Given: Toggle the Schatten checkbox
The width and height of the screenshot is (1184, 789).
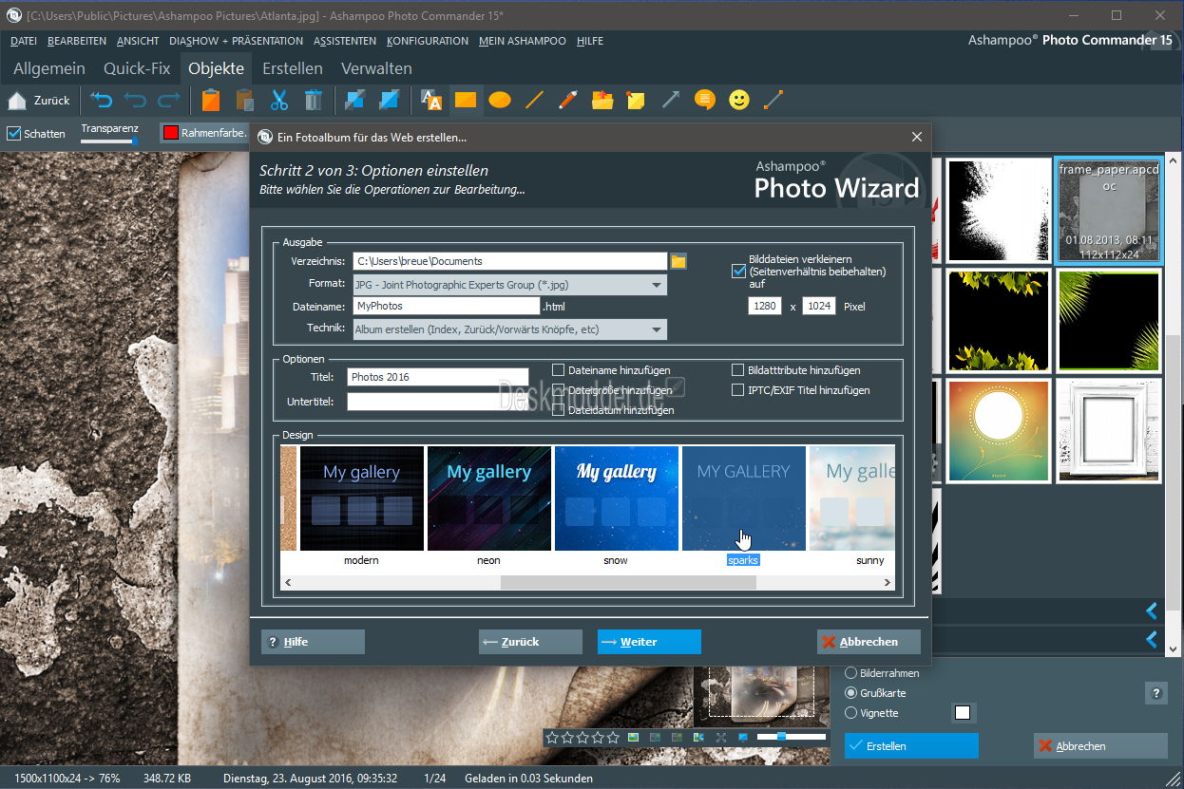Looking at the screenshot, I should [x=13, y=134].
